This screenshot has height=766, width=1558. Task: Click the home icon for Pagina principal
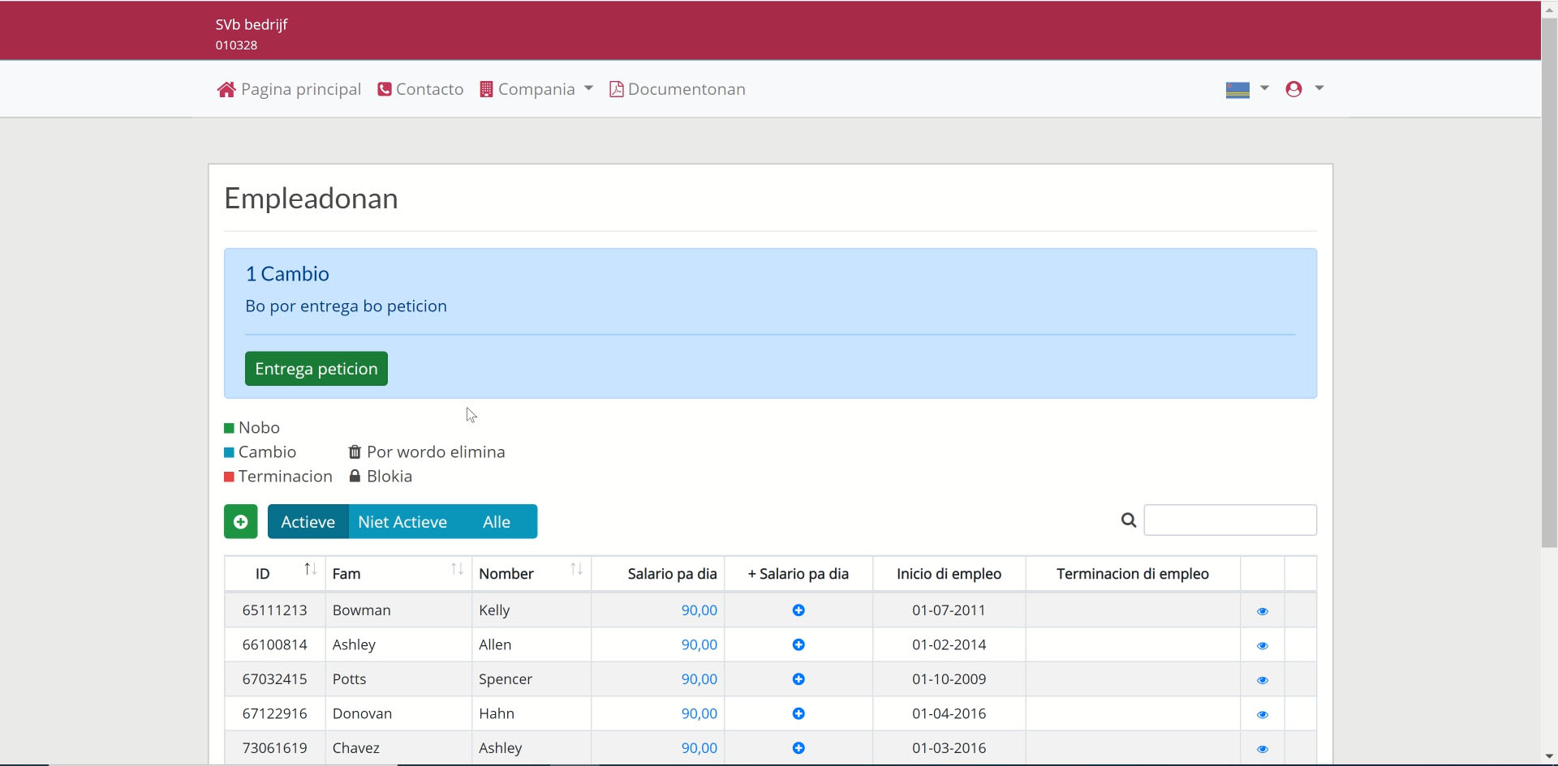click(x=226, y=89)
